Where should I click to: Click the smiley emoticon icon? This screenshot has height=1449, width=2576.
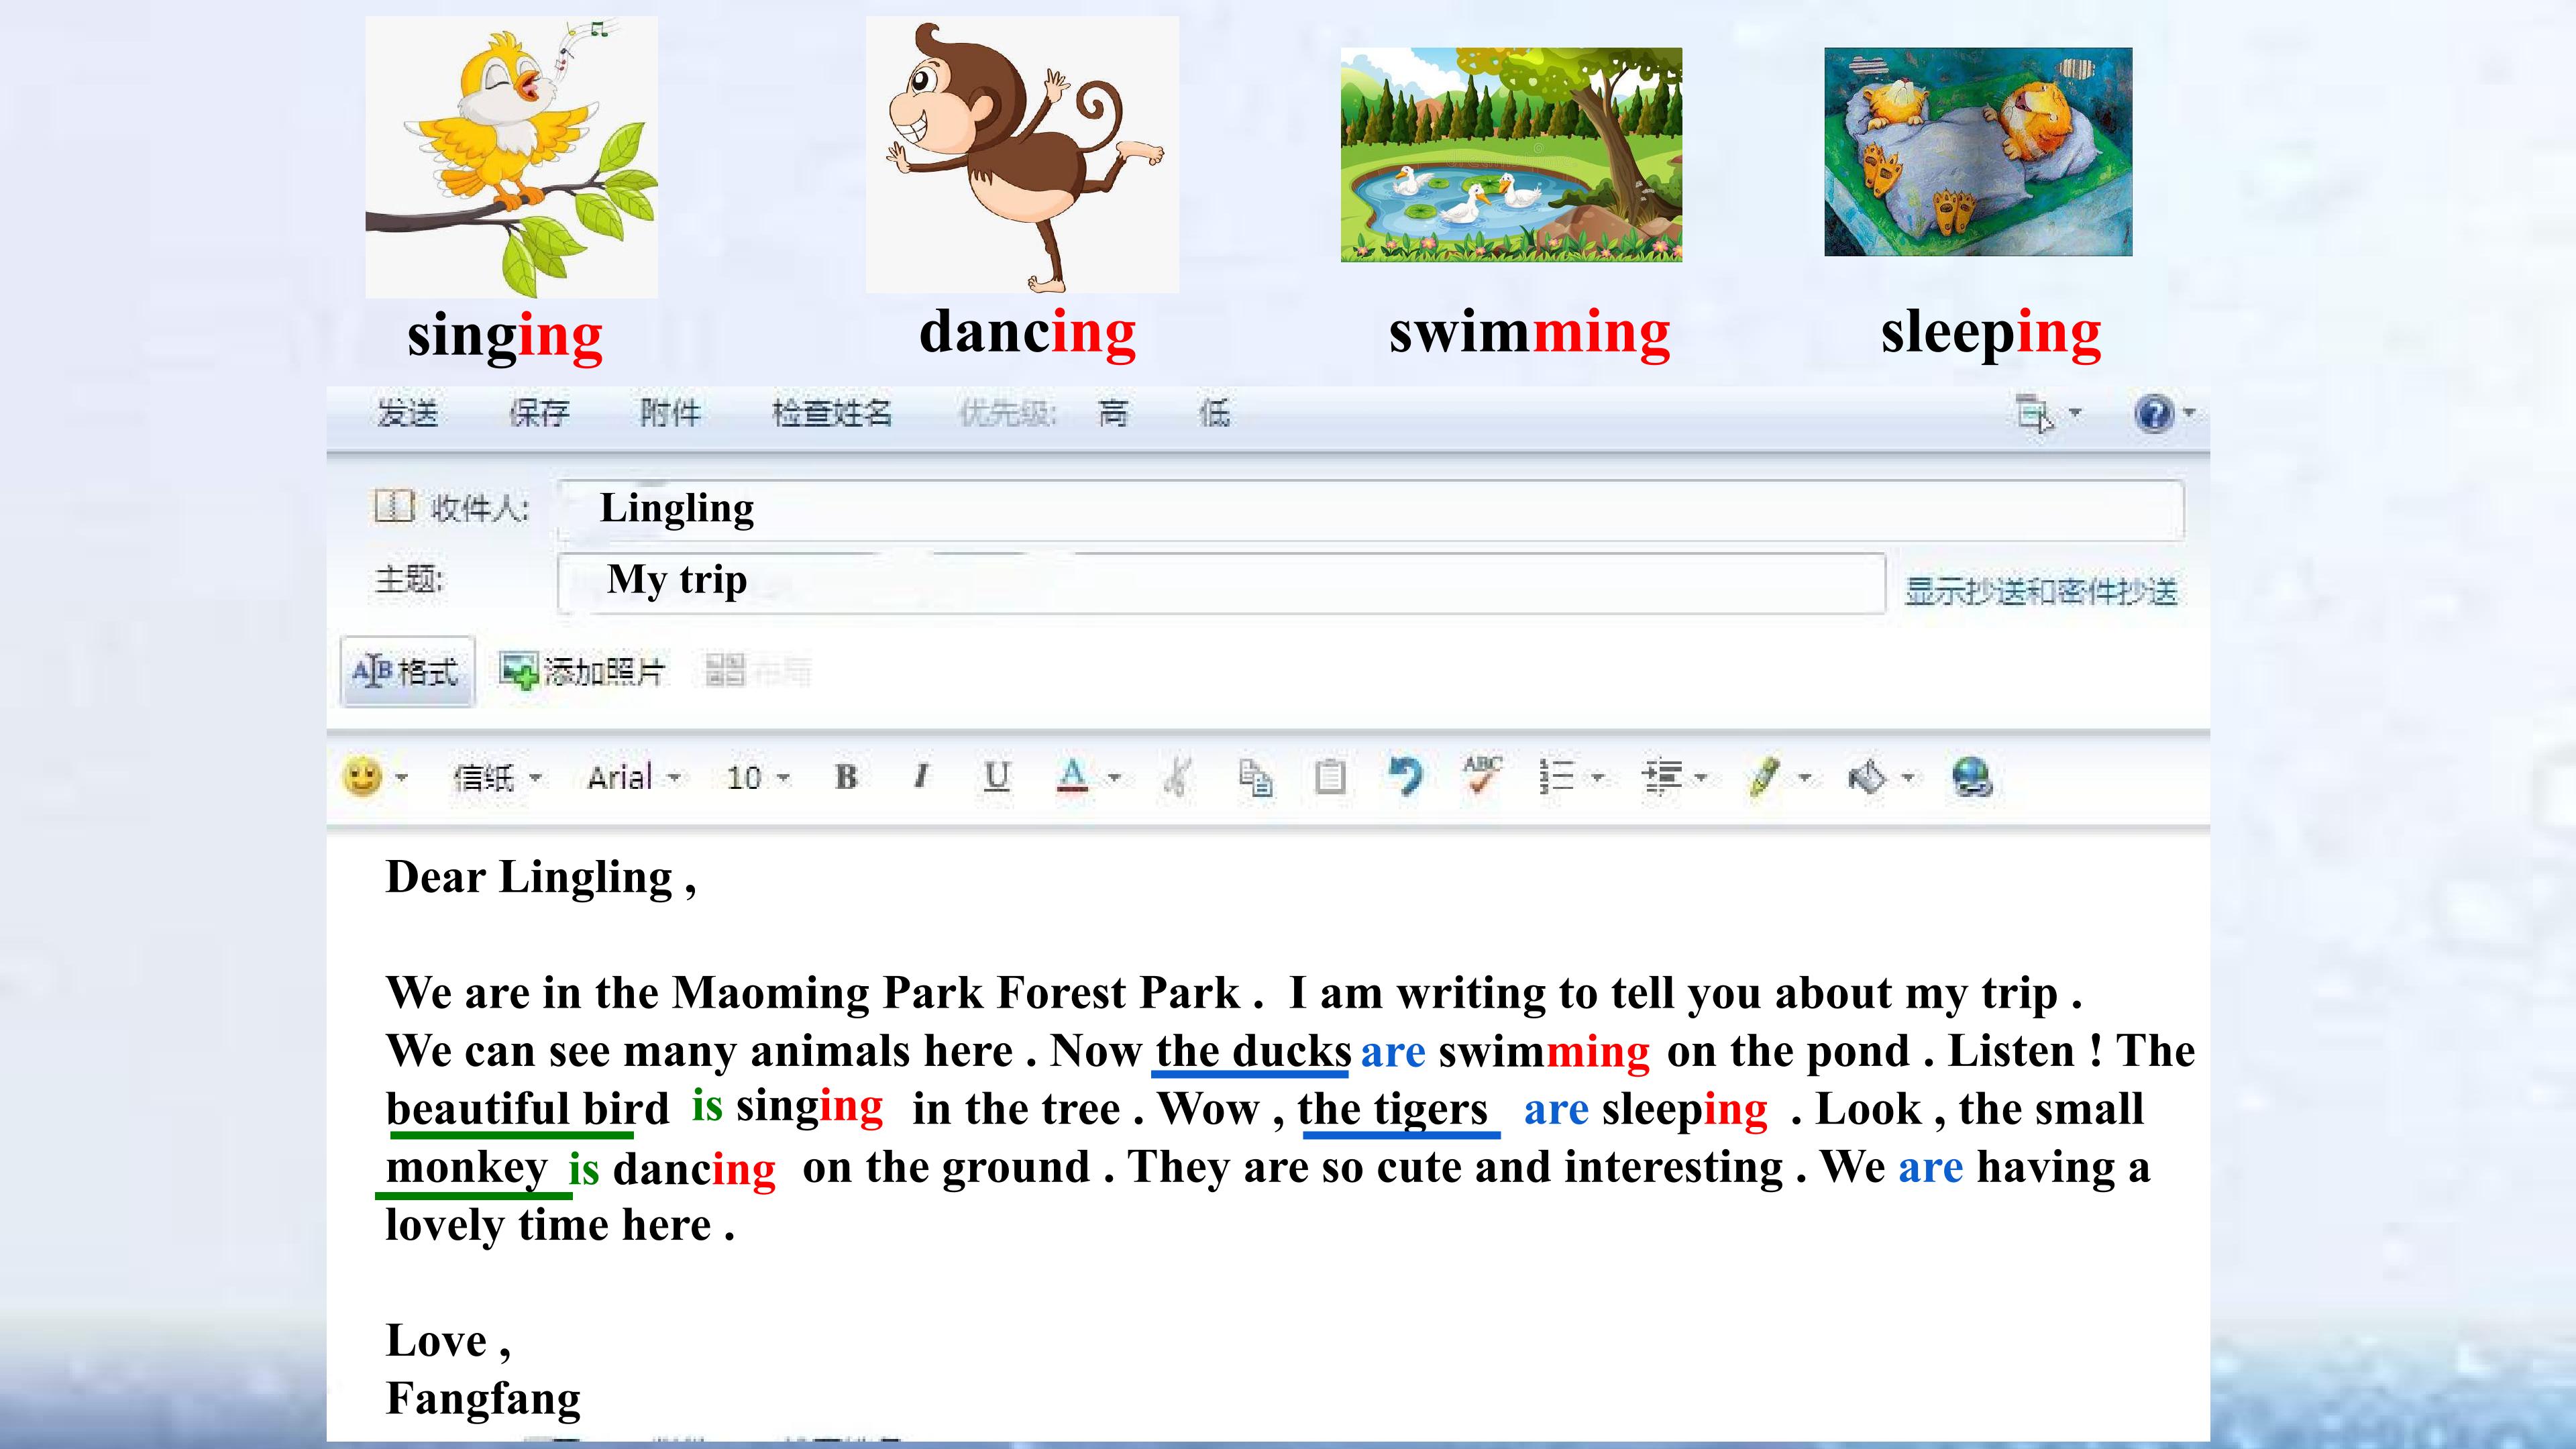pos(362,777)
